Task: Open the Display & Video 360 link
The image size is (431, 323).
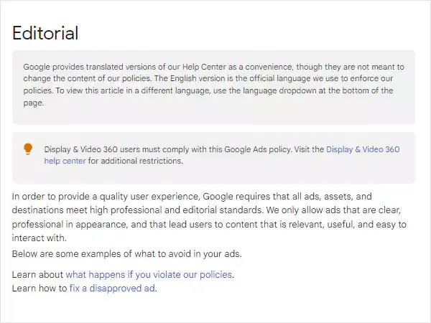Action: pos(363,149)
